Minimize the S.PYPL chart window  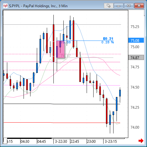tap(119, 6)
